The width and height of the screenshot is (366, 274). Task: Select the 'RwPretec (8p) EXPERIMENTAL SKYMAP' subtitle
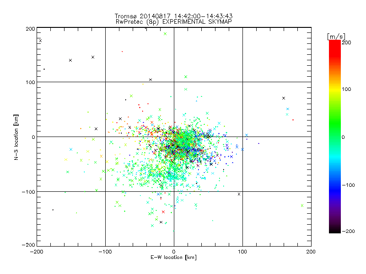pos(174,22)
